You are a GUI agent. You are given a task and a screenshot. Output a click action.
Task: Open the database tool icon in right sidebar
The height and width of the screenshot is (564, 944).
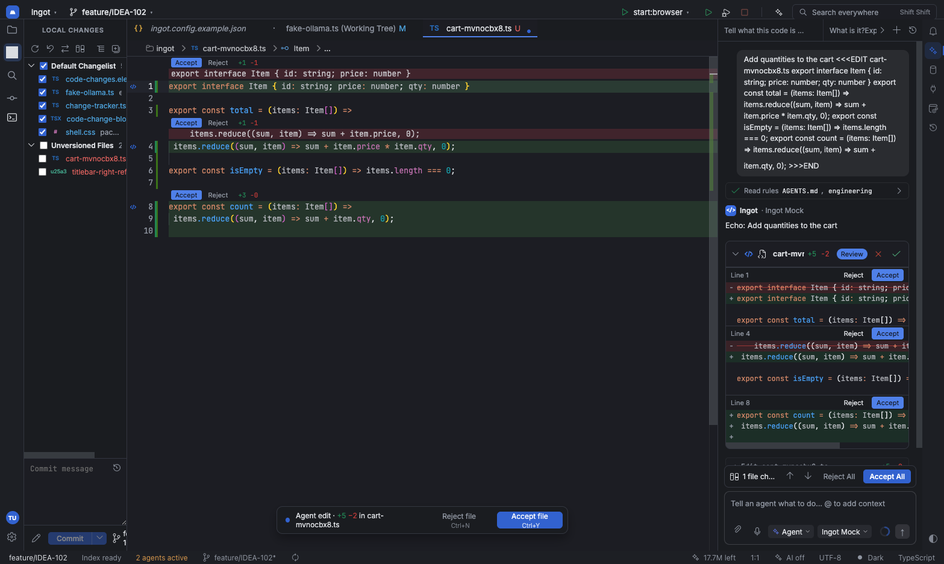933,70
